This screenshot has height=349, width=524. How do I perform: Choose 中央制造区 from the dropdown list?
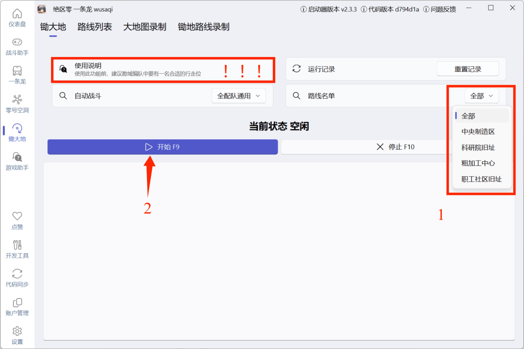(x=478, y=132)
